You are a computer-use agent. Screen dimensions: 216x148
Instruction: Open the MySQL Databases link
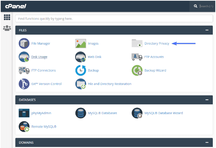(x=102, y=113)
